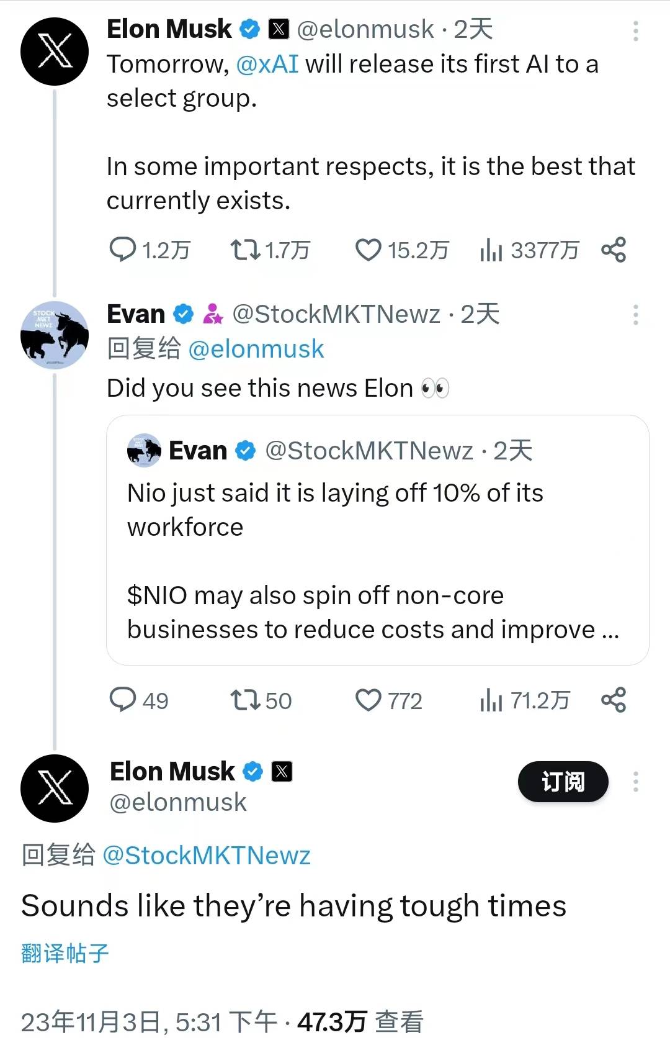
Task: Tap the 翻译帖子 translate post link
Action: [x=65, y=953]
